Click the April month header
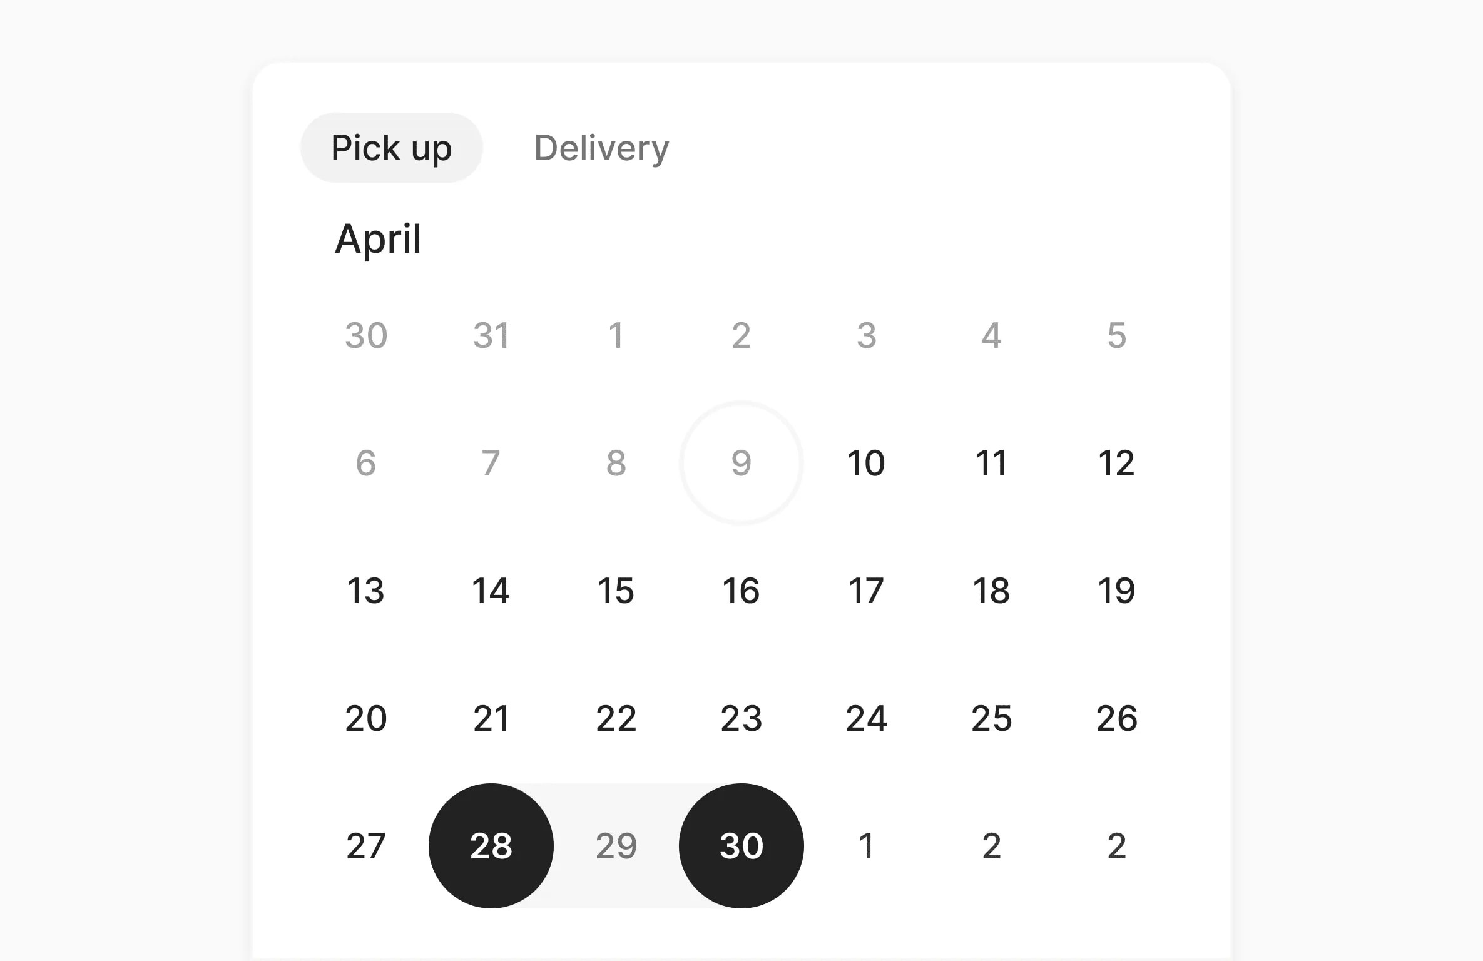 pos(379,238)
